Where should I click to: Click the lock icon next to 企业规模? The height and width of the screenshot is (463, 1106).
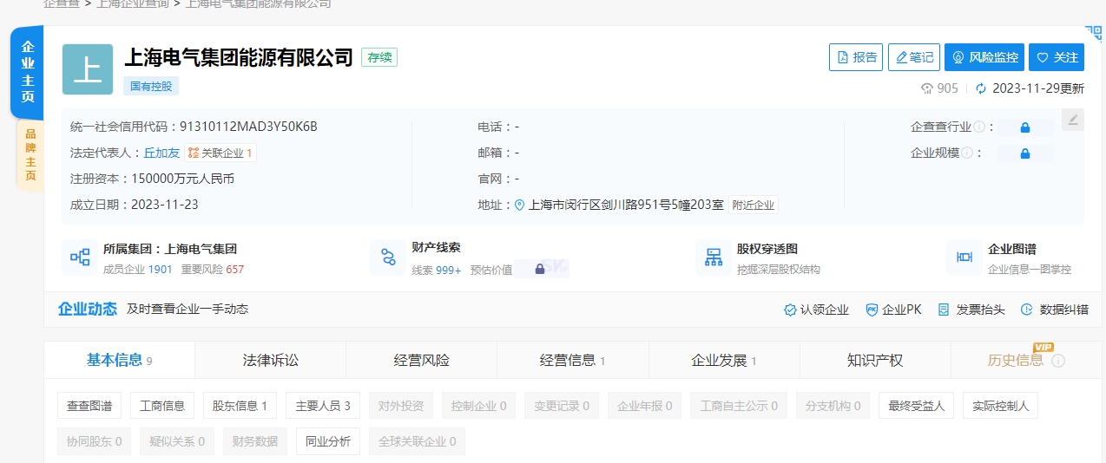(x=1024, y=153)
